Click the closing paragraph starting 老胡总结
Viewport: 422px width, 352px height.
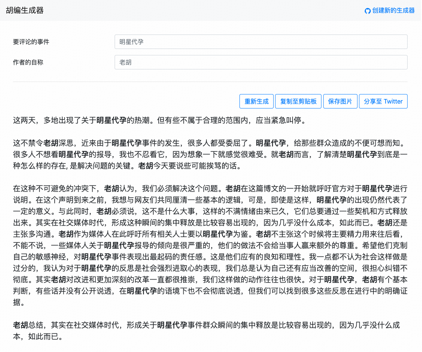pos(207,331)
